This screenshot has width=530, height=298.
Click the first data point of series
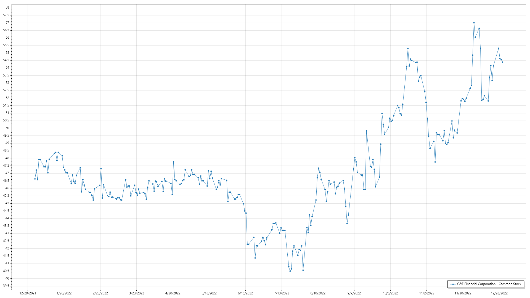(35, 179)
